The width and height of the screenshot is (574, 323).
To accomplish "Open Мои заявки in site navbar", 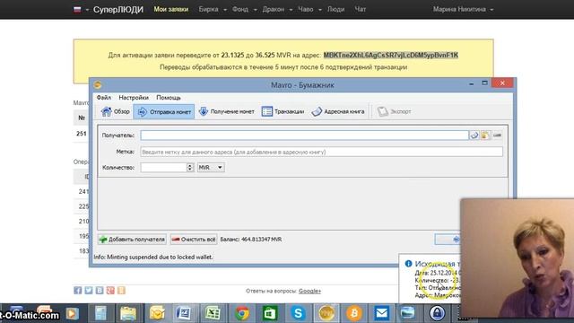I will pyautogui.click(x=171, y=9).
